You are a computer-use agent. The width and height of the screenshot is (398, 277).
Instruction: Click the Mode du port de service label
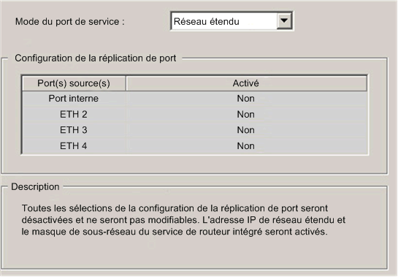(70, 22)
